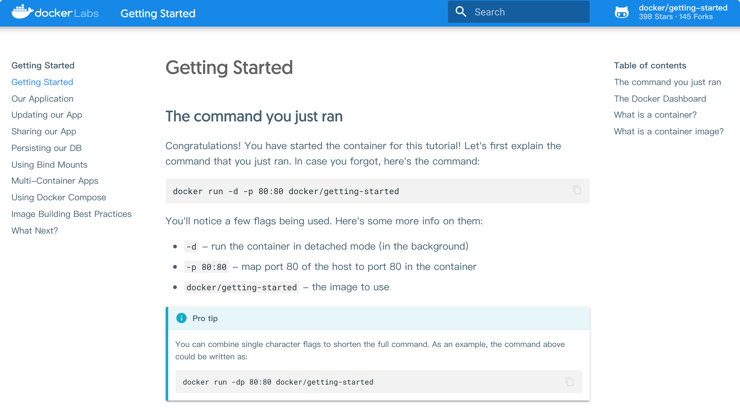Select Getting Started in sidebar navigation

point(42,82)
